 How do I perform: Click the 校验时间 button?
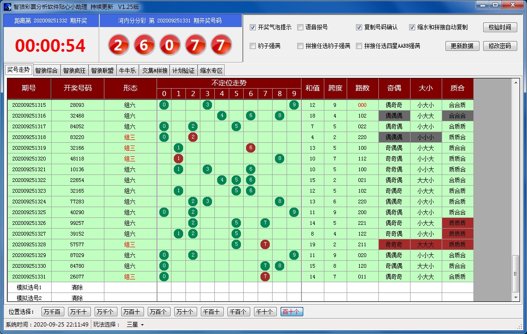(x=500, y=28)
